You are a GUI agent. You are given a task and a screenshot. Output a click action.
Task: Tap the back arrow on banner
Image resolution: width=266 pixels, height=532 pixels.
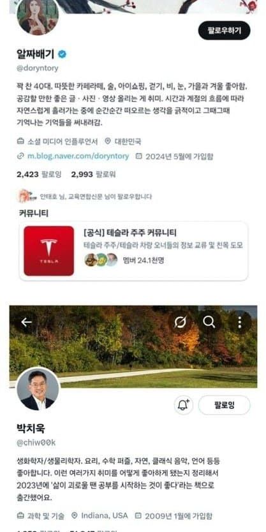tap(26, 322)
